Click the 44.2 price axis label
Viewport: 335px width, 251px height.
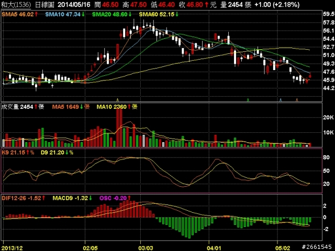[329, 88]
